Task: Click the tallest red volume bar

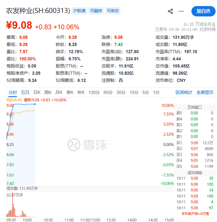Action: pos(12,205)
